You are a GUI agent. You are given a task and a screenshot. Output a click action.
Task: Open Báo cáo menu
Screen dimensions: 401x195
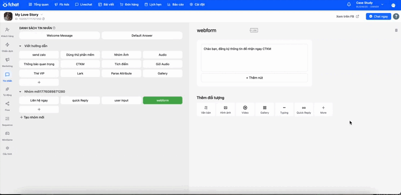tap(176, 4)
